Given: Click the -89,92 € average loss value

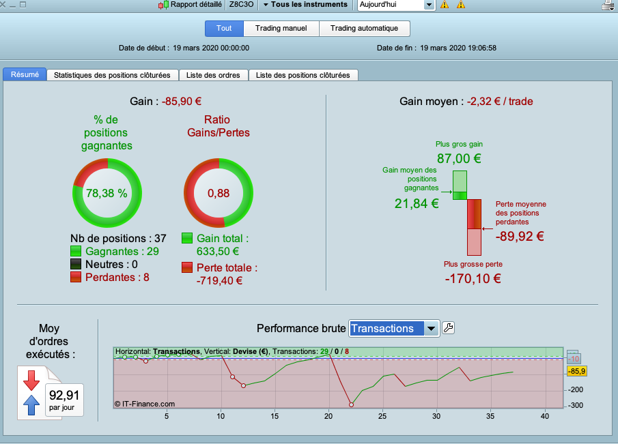Looking at the screenshot, I should pyautogui.click(x=520, y=236).
